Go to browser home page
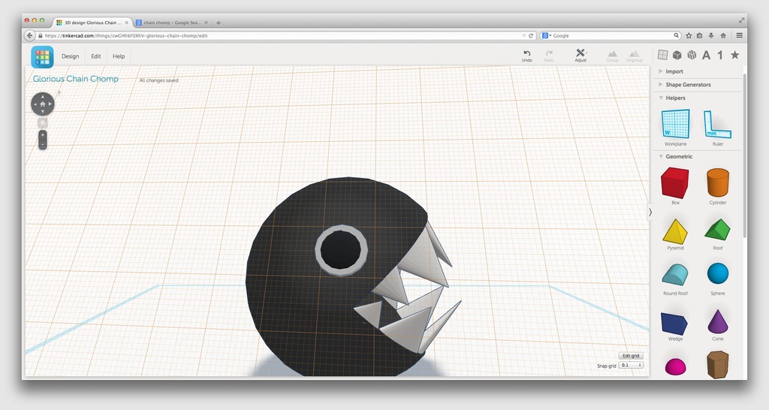This screenshot has width=769, height=410. pos(723,36)
